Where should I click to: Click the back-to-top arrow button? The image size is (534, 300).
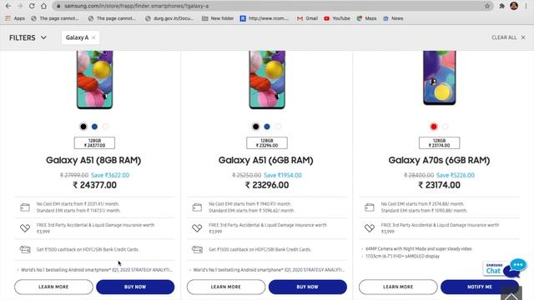(511, 294)
